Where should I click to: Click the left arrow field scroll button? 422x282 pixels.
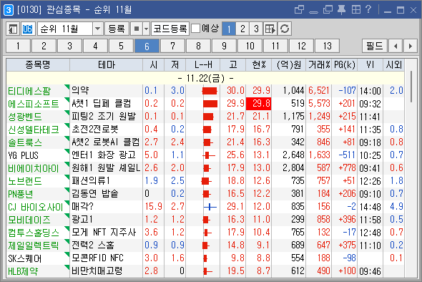point(395,46)
